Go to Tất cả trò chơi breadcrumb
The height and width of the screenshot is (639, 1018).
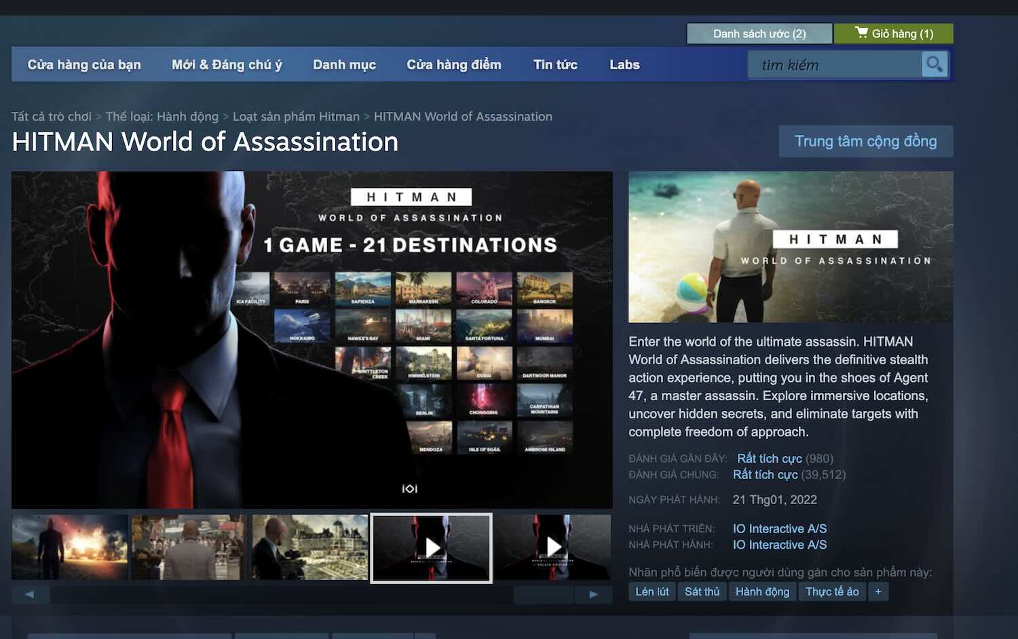click(52, 117)
